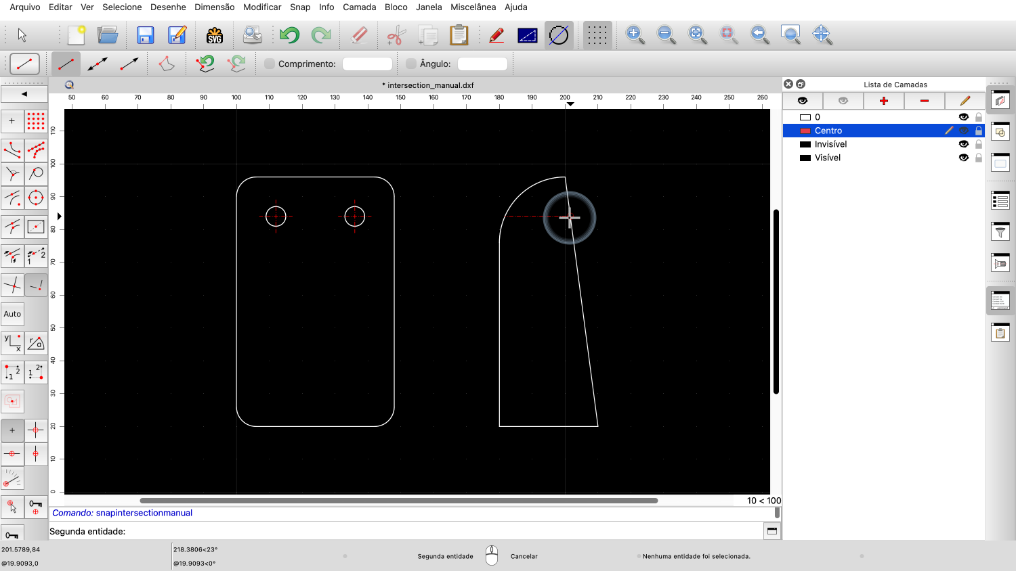Click the Auto snap button
The image size is (1016, 571).
click(x=12, y=314)
